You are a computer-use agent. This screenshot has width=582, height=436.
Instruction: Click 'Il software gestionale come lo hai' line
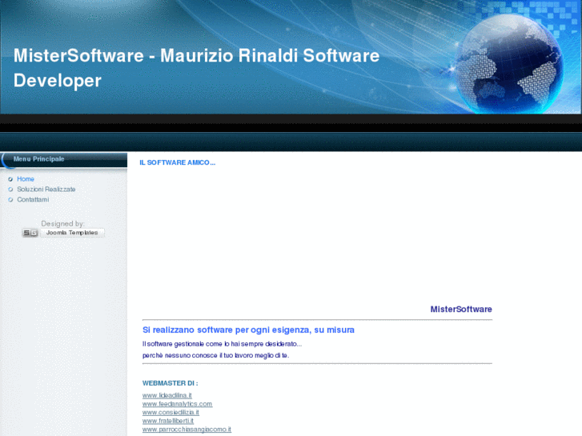222,344
